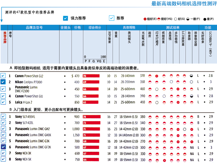Click the Sony SLT-A55VL score bar showing 74
Image resolution: width=217 pixels, height=163 pixels.
click(x=92, y=117)
